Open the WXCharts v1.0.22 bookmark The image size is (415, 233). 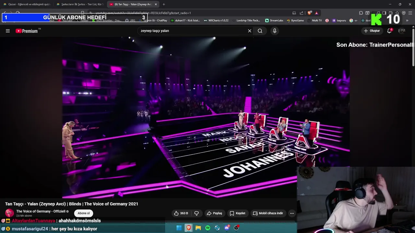(216, 20)
